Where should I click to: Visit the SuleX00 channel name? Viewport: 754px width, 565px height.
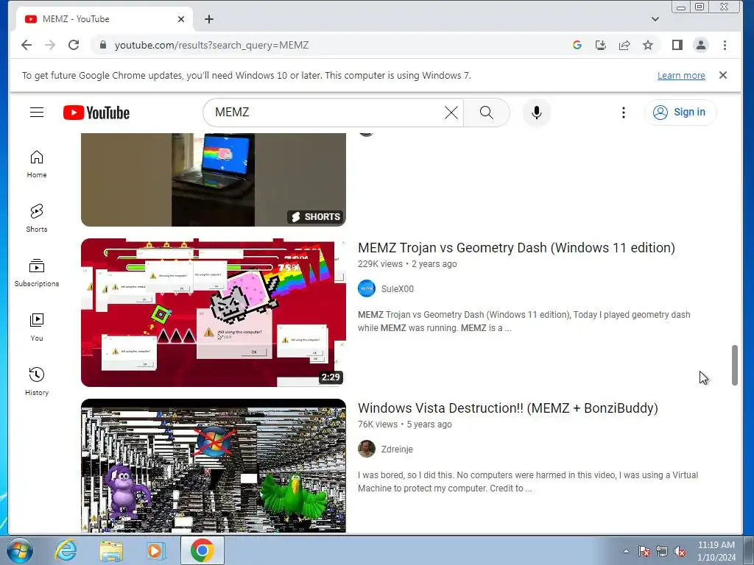pos(397,288)
